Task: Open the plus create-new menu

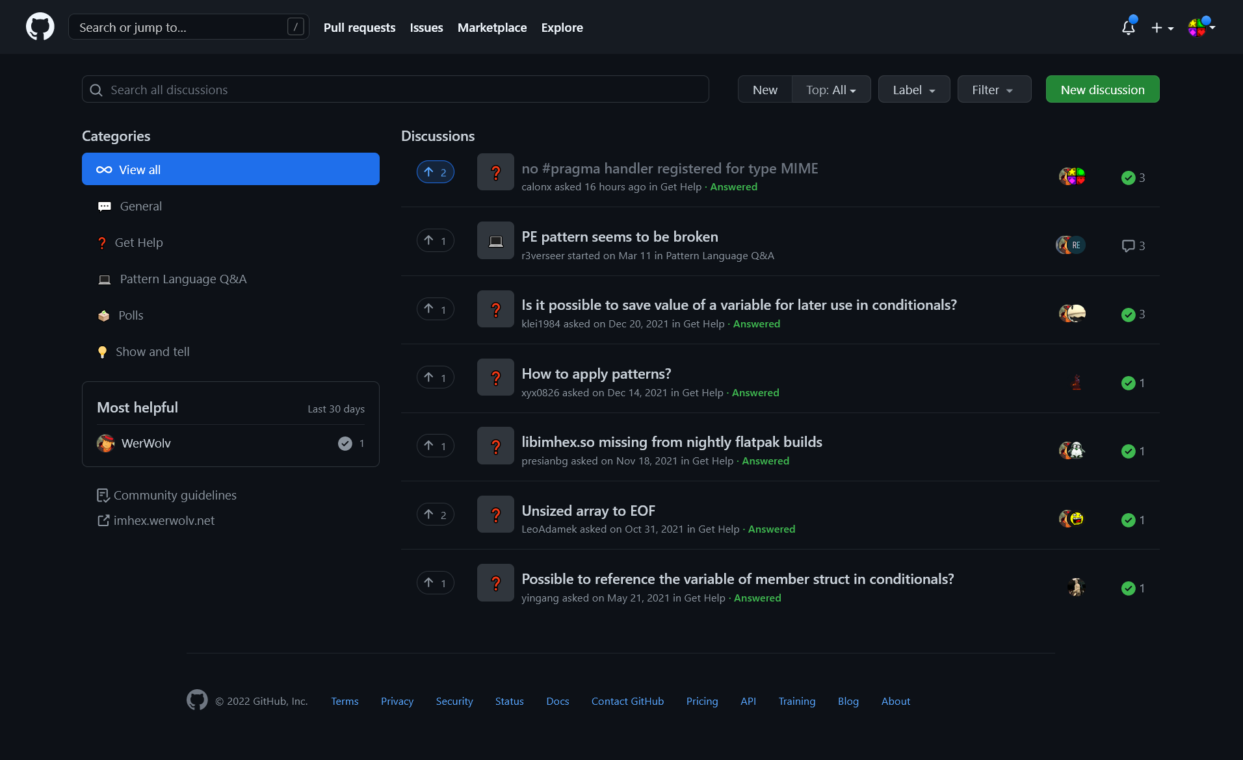Action: pyautogui.click(x=1162, y=28)
